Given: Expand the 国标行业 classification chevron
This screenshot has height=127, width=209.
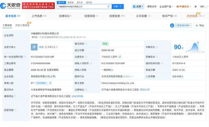Looking at the screenshot, I should point(133,76).
